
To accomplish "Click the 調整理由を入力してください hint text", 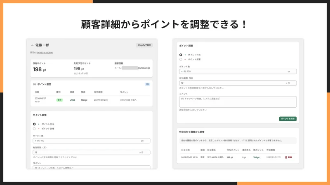I will click(x=193, y=110).
